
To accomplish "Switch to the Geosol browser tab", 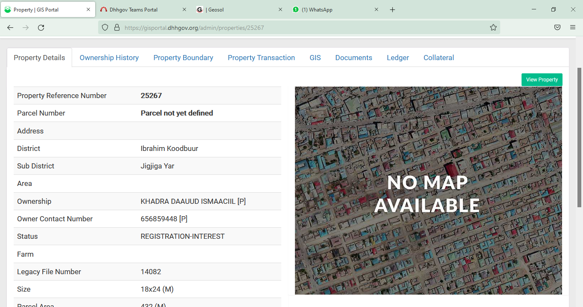I will point(240,9).
